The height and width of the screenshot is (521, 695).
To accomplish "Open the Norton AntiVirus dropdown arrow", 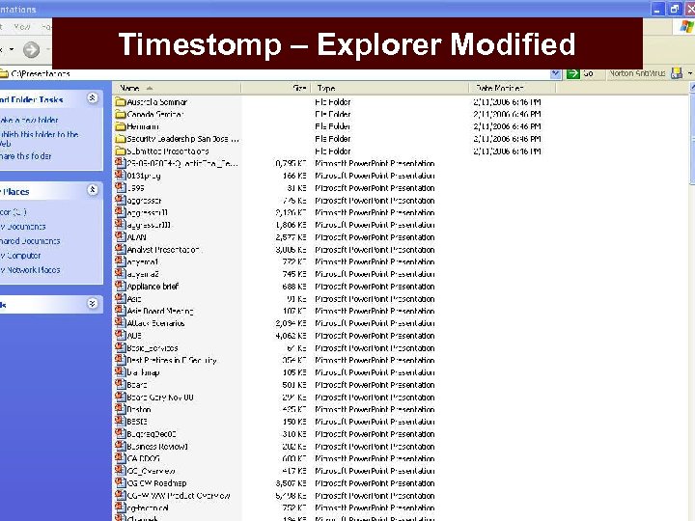I will click(690, 73).
